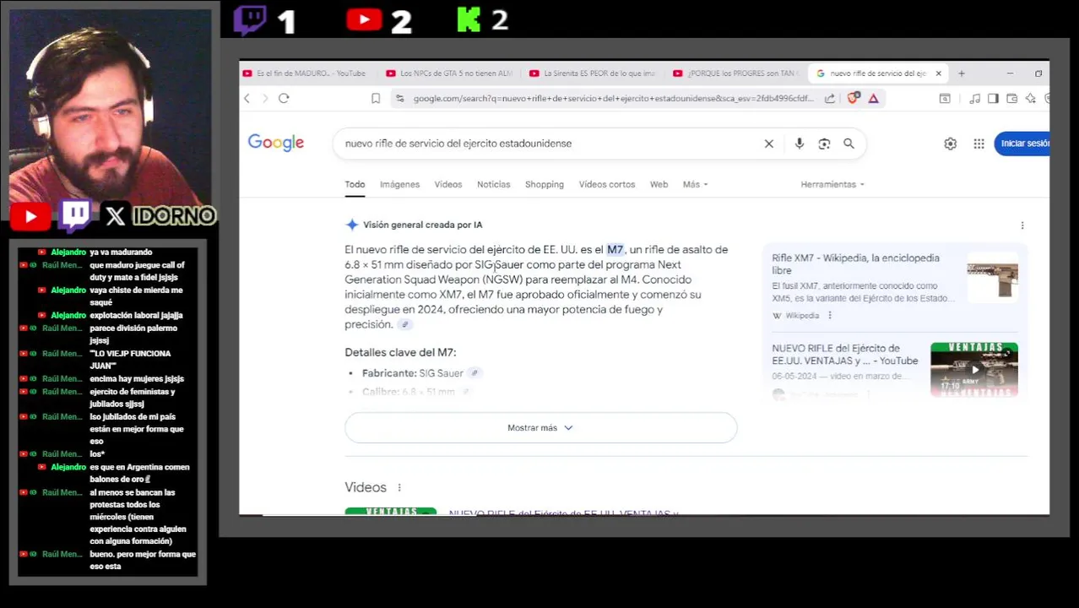Open three-dot menu beside Videos heading
This screenshot has height=608, width=1079.
click(399, 487)
